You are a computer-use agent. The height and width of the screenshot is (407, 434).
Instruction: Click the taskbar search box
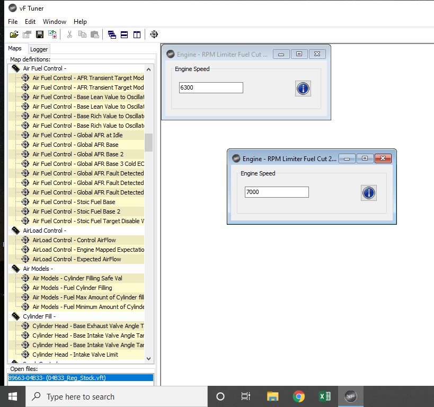point(117,396)
